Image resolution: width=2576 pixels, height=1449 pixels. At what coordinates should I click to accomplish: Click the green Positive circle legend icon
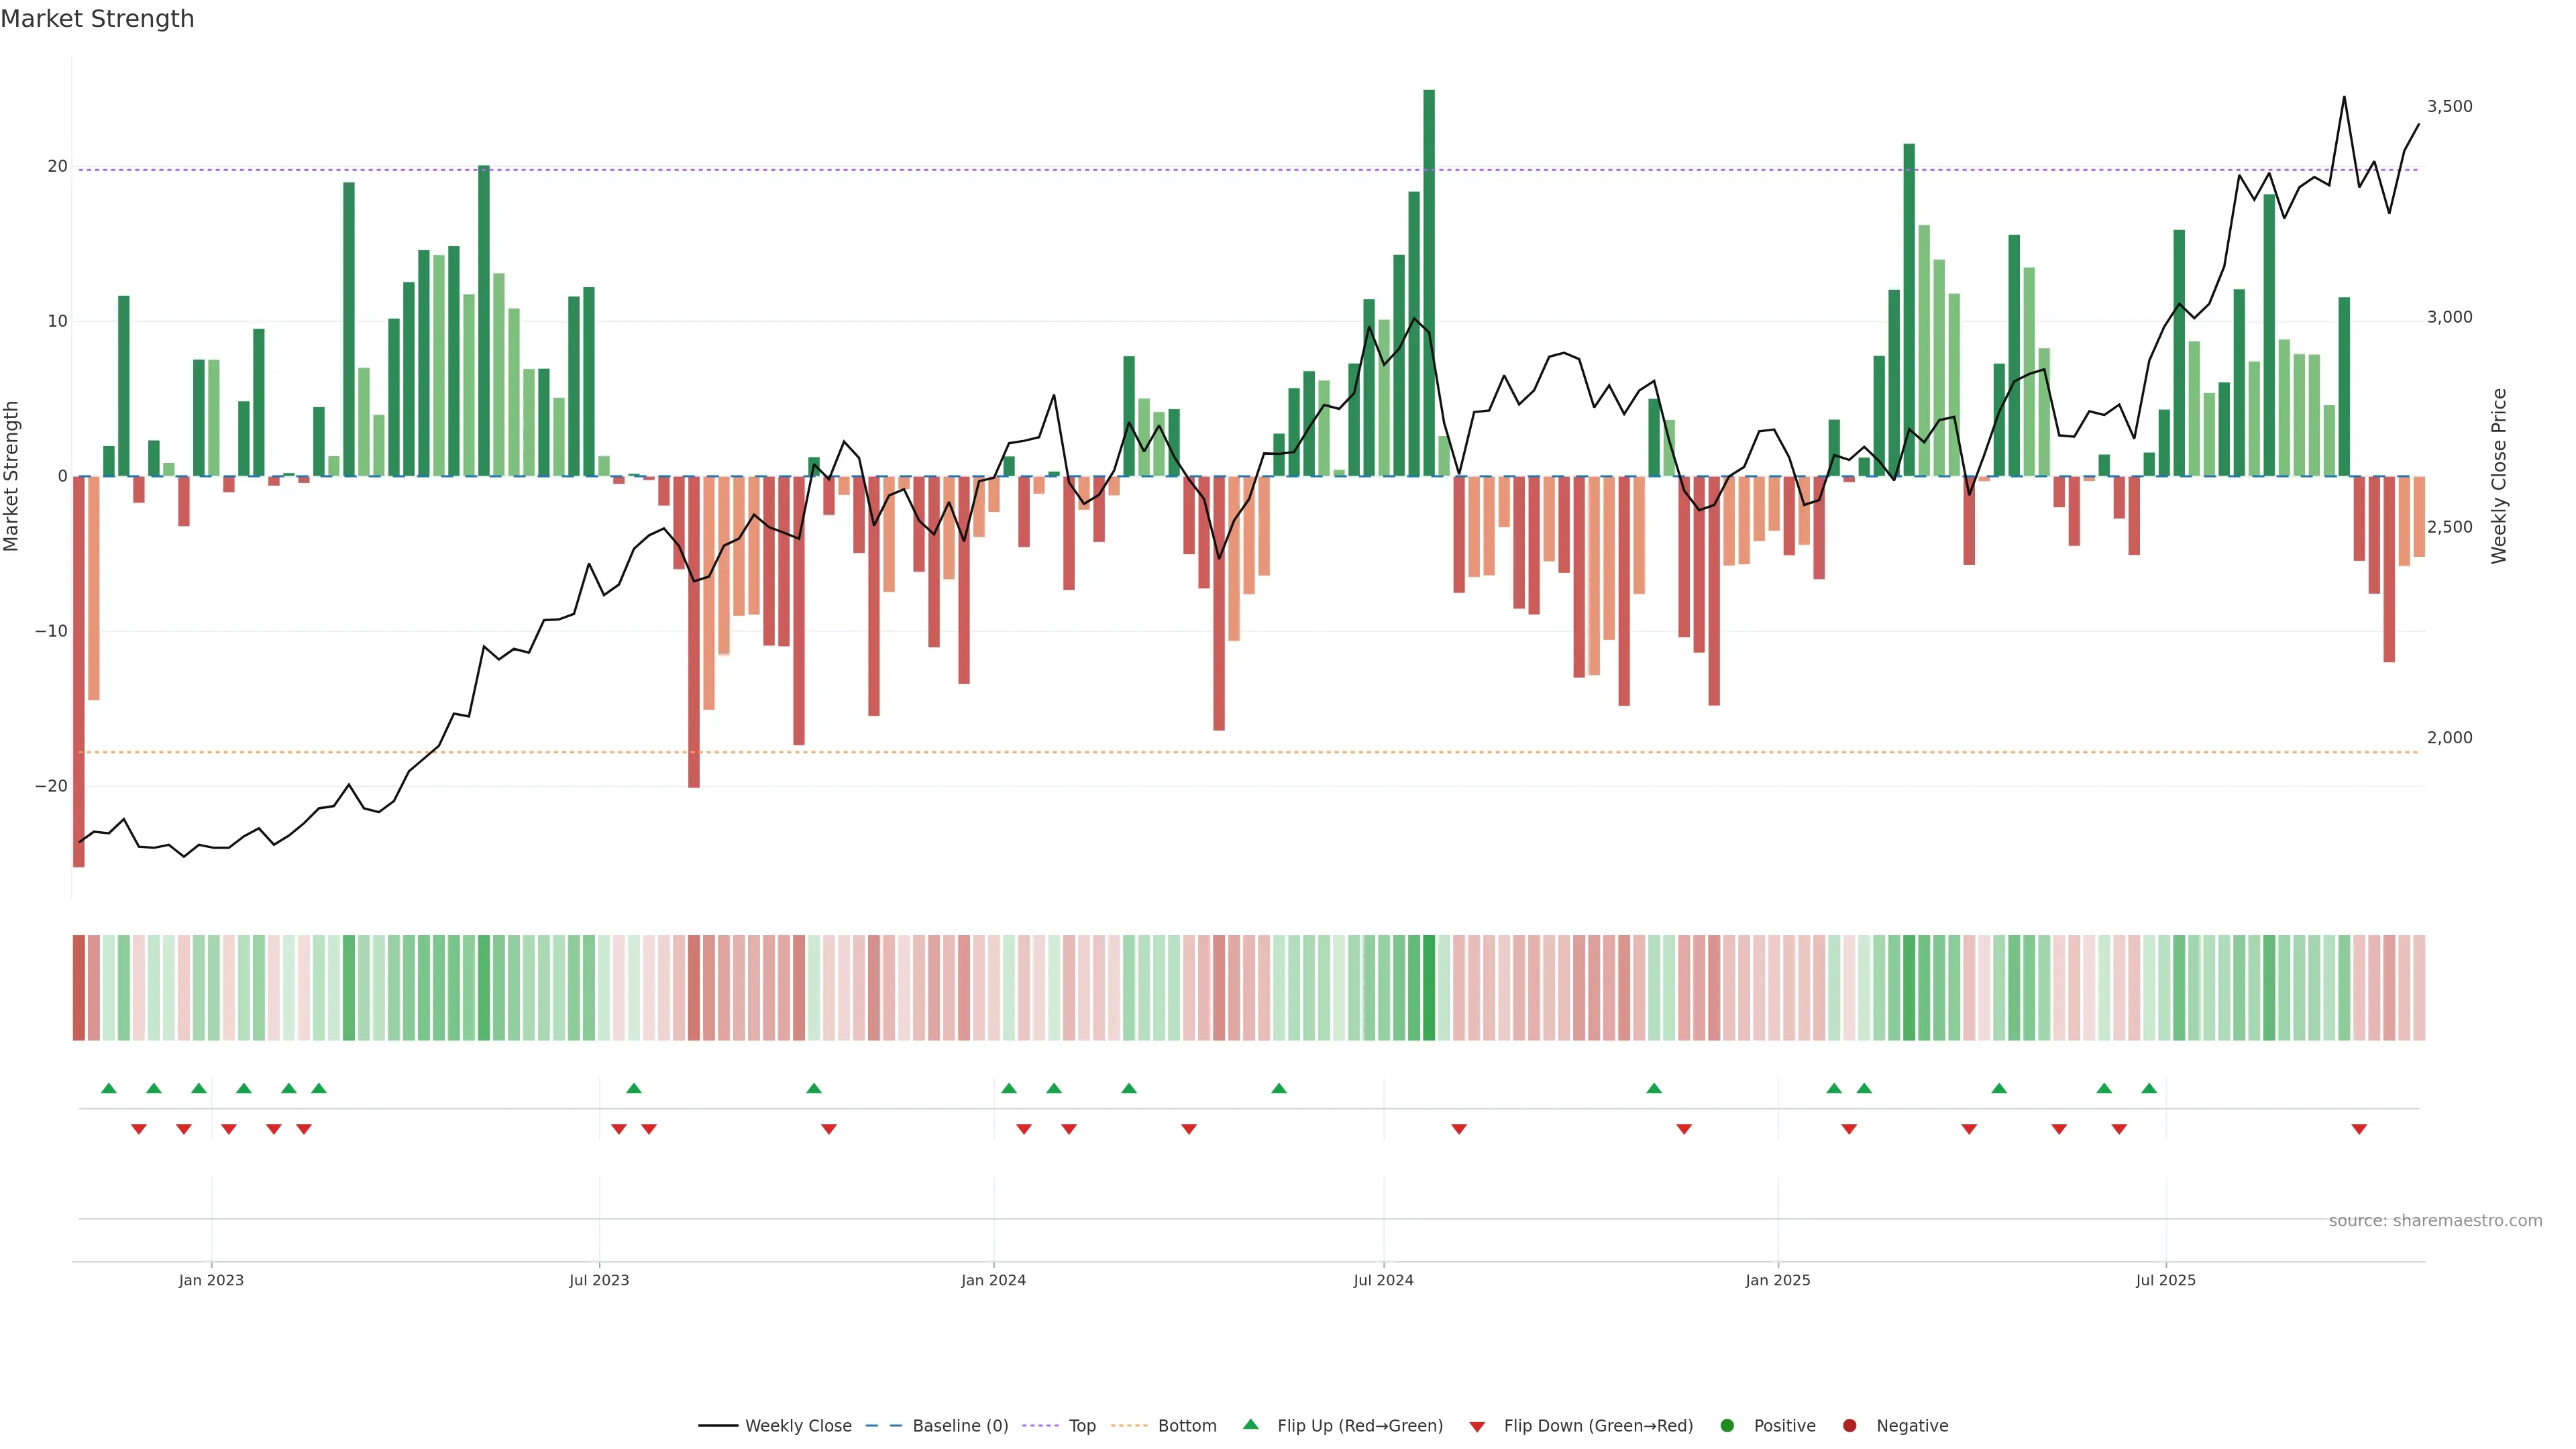click(x=1726, y=1425)
